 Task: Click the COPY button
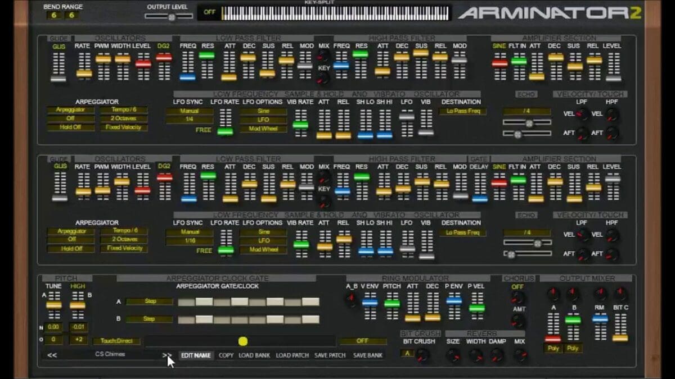[226, 355]
